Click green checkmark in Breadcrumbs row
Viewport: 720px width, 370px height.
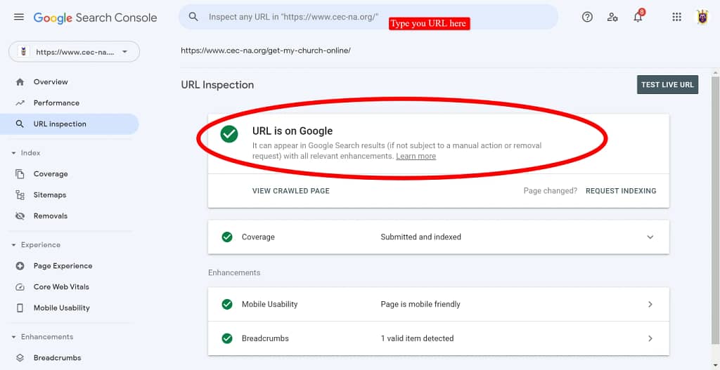pos(227,338)
